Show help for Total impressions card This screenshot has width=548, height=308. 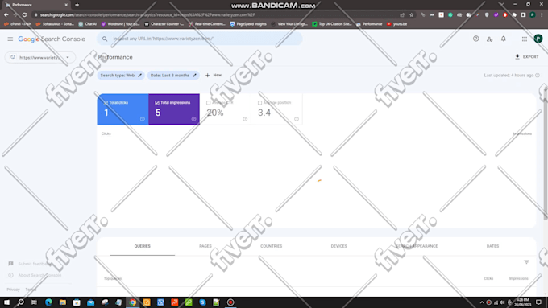pyautogui.click(x=193, y=119)
